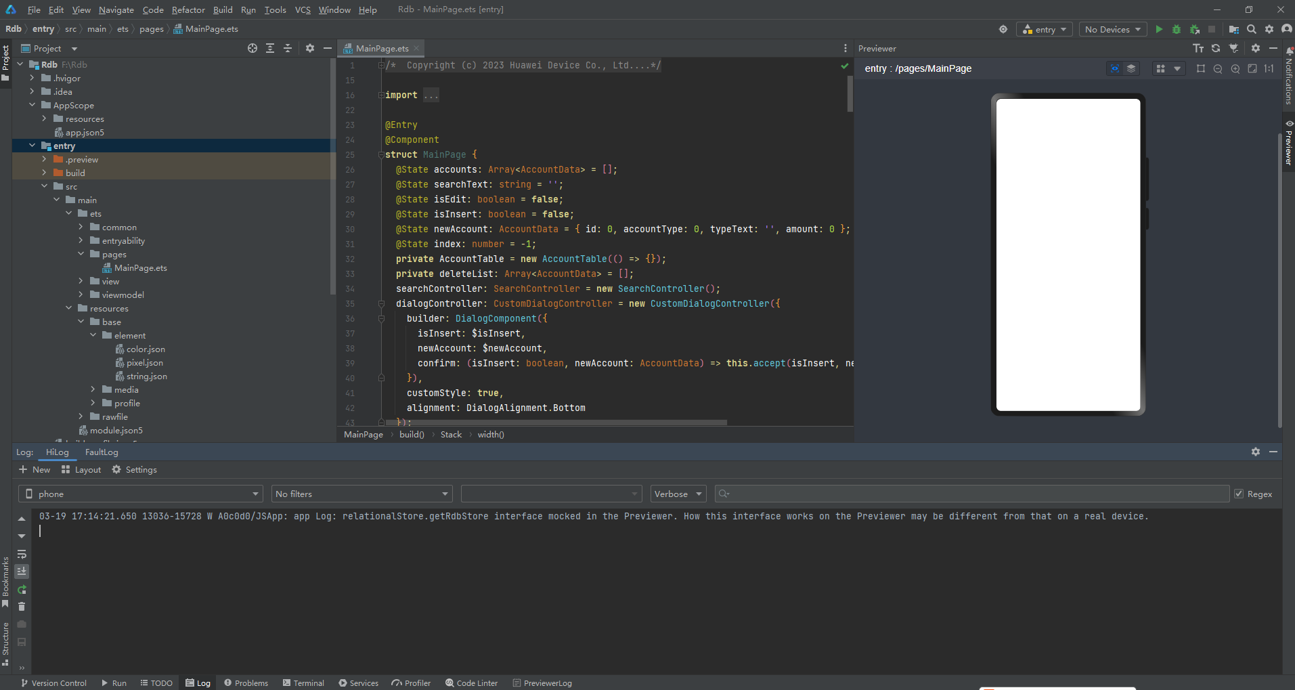Open PreviewerLog tool window
Viewport: 1295px width, 690px height.
coord(542,683)
